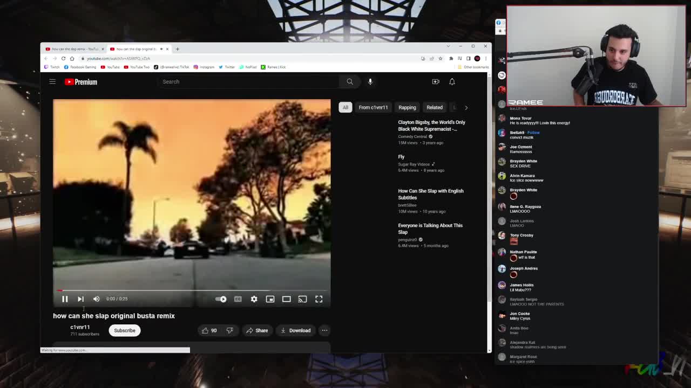Viewport: 691px width, 388px height.
Task: Mute the video volume
Action: click(96, 299)
